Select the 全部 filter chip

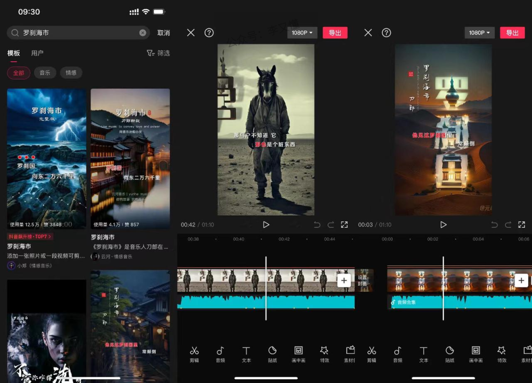19,73
